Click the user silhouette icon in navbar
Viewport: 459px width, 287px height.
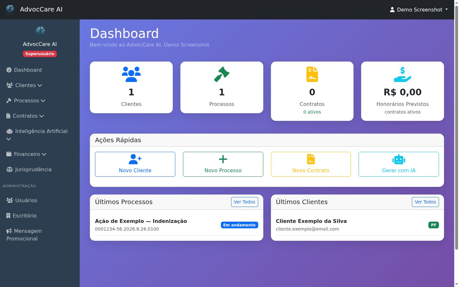[x=392, y=10]
